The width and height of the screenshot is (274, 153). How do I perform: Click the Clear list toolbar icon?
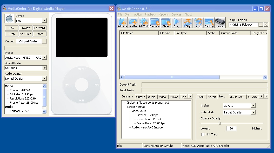click(x=166, y=22)
